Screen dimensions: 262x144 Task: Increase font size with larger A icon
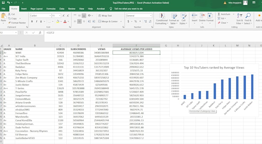[64, 16]
